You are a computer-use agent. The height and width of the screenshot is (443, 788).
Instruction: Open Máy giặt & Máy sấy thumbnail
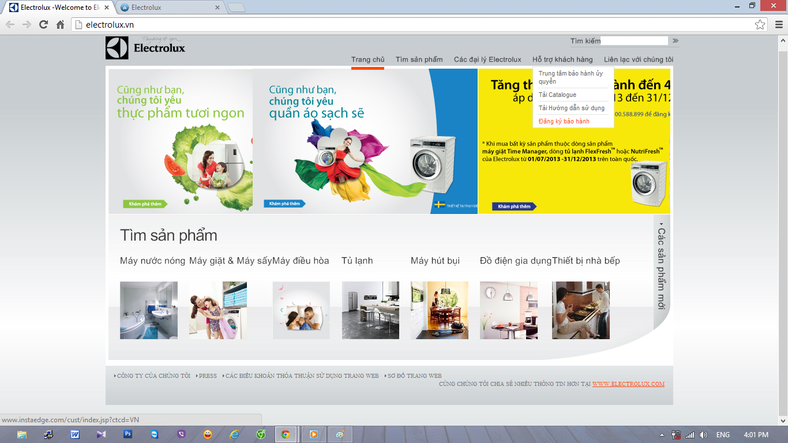click(218, 310)
